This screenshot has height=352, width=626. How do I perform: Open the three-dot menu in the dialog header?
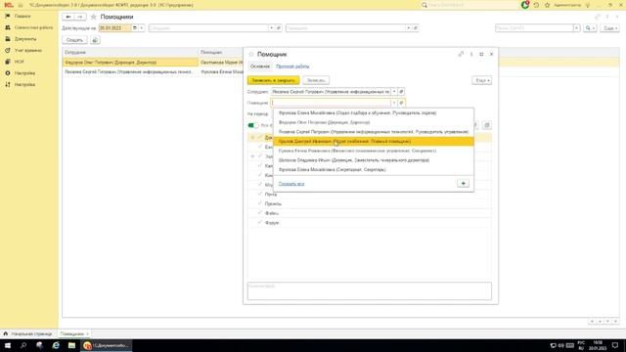(471, 54)
